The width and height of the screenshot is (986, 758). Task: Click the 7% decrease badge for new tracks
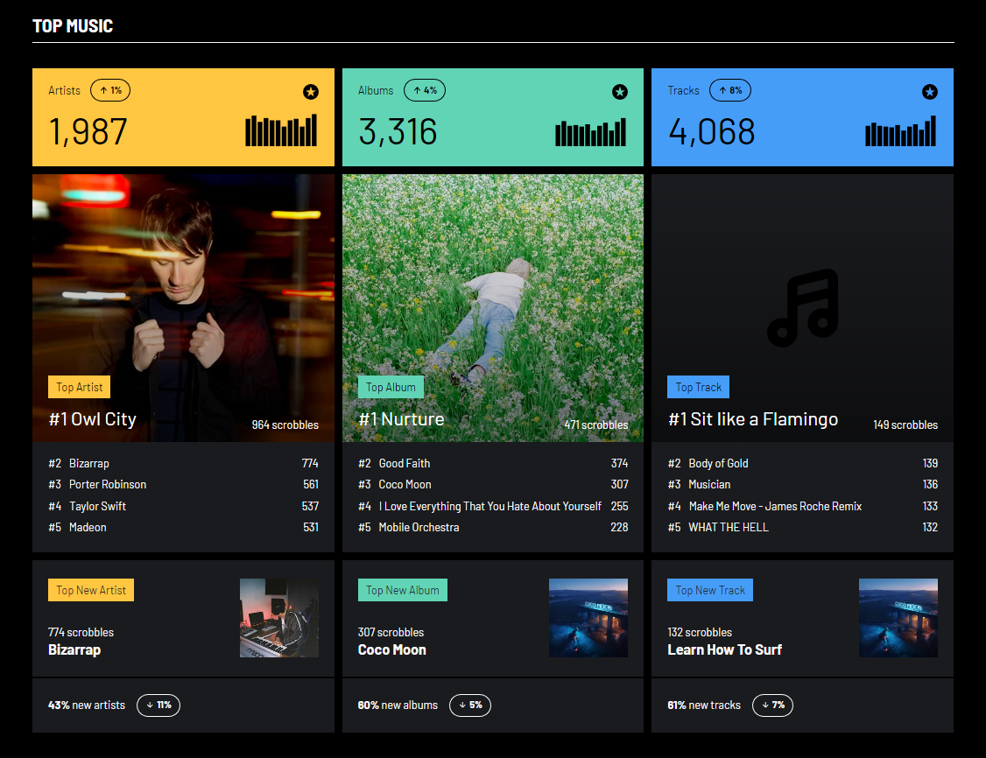coord(773,705)
